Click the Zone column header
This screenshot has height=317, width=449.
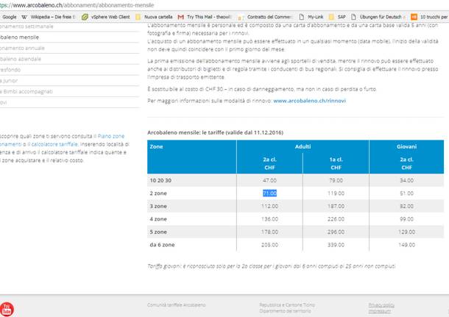(156, 146)
